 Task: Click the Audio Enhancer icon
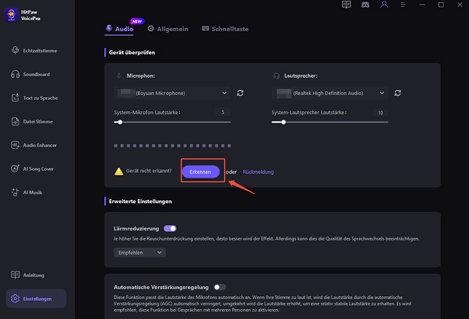coord(15,145)
